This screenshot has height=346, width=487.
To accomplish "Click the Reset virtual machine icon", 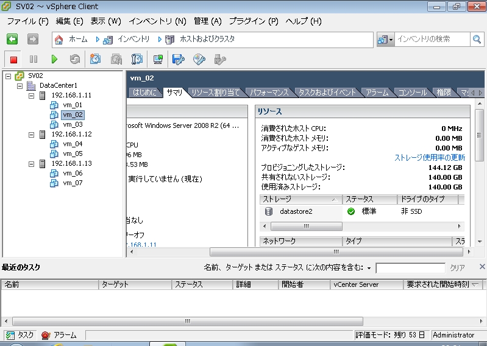I will point(75,59).
